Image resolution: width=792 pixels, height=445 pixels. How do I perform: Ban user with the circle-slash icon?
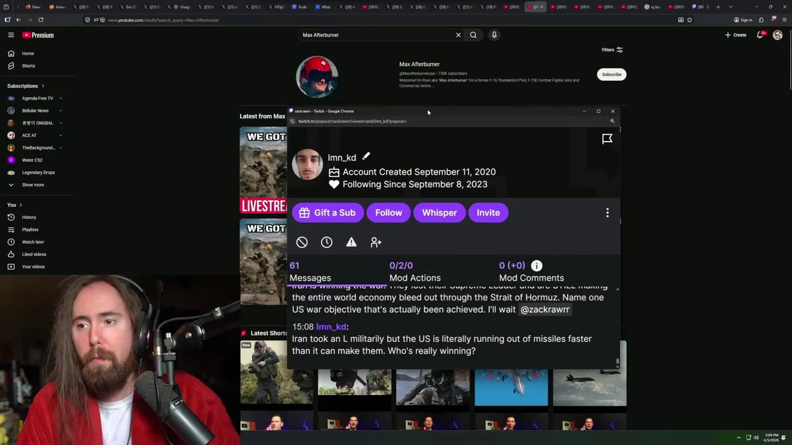click(302, 242)
